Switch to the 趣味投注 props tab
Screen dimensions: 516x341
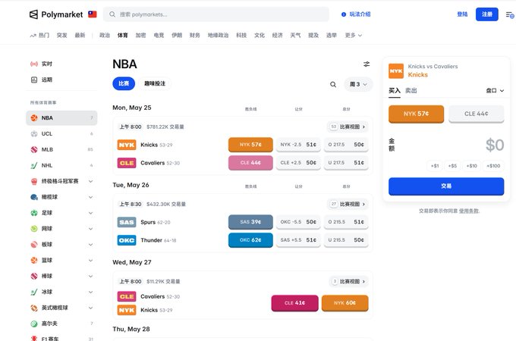(x=155, y=83)
